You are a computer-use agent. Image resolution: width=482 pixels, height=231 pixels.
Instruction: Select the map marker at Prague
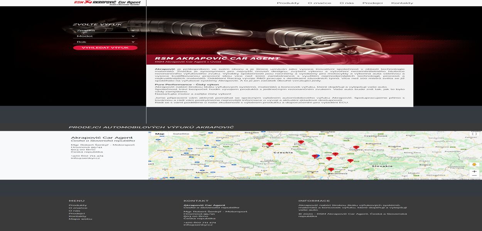pyautogui.click(x=270, y=144)
